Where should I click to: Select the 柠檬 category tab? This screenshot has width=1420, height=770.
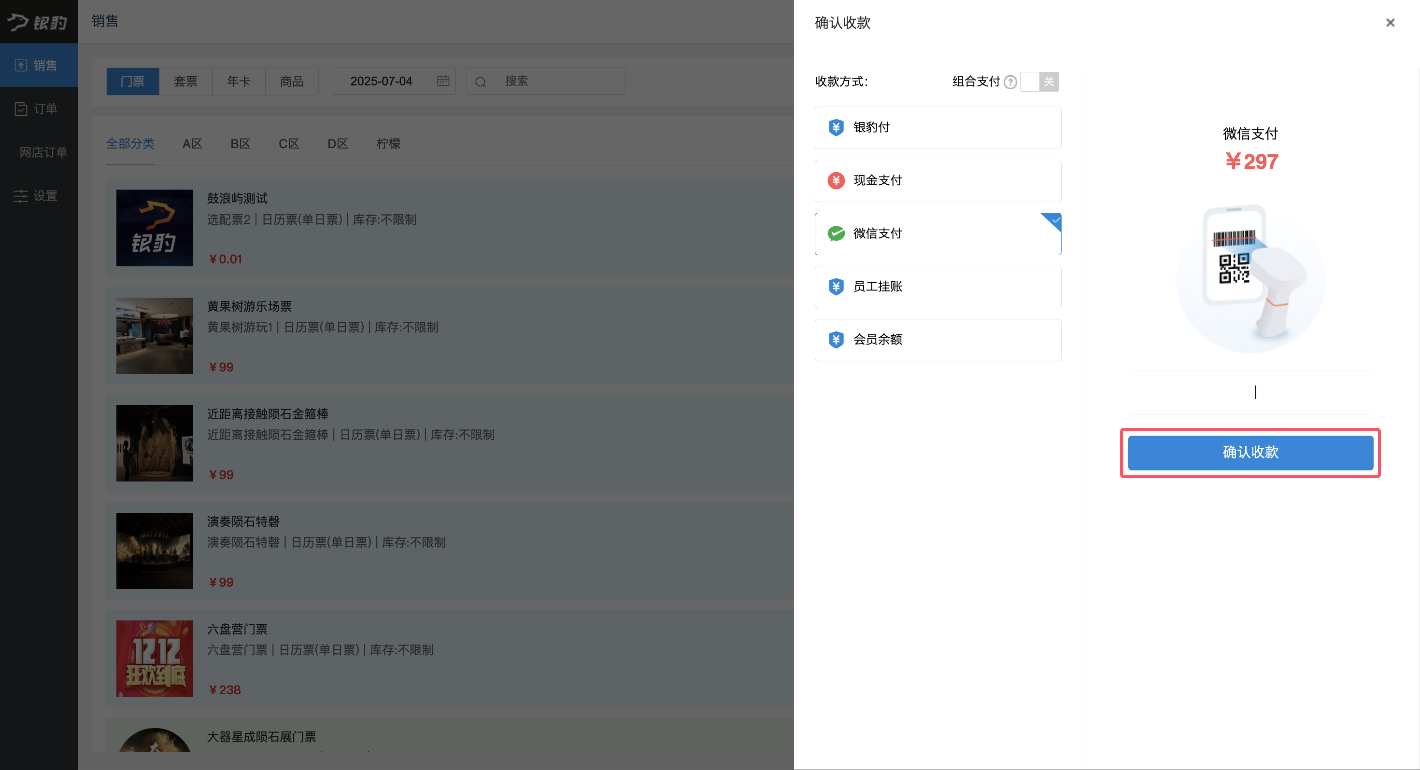[x=388, y=144]
